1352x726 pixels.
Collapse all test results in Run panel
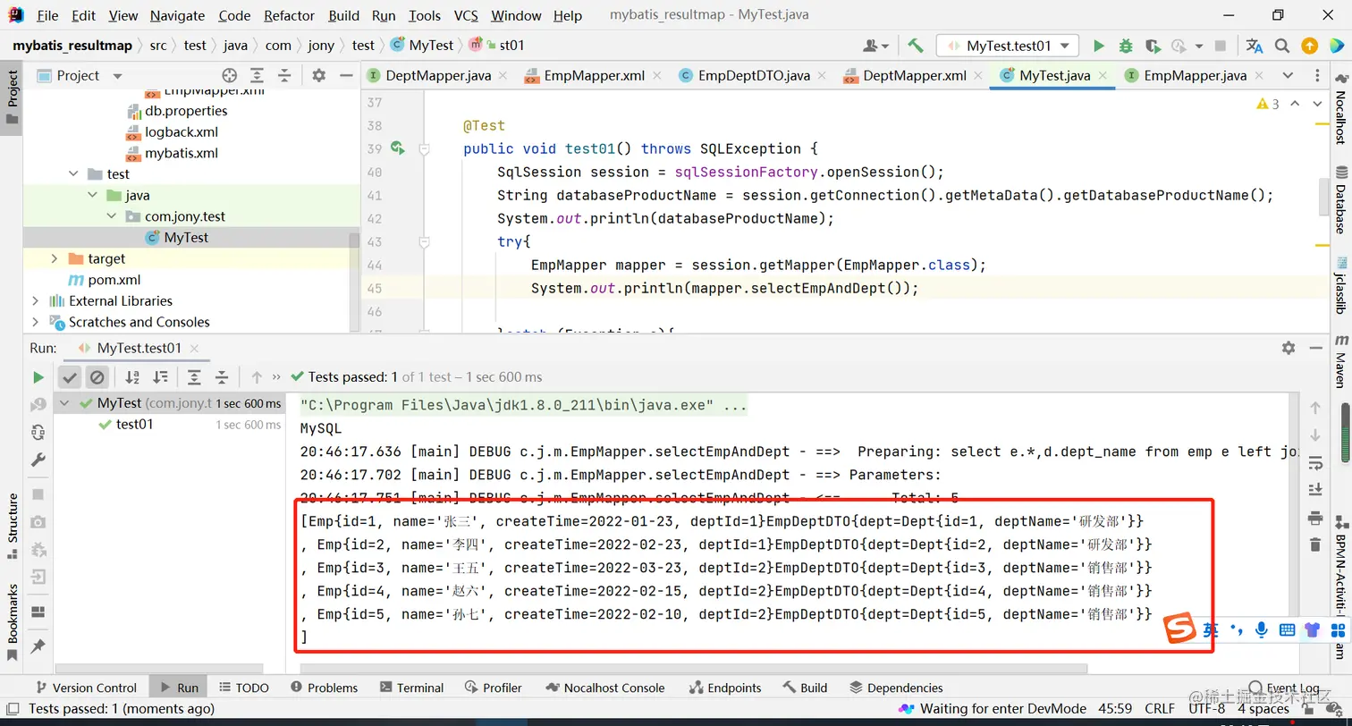click(222, 377)
